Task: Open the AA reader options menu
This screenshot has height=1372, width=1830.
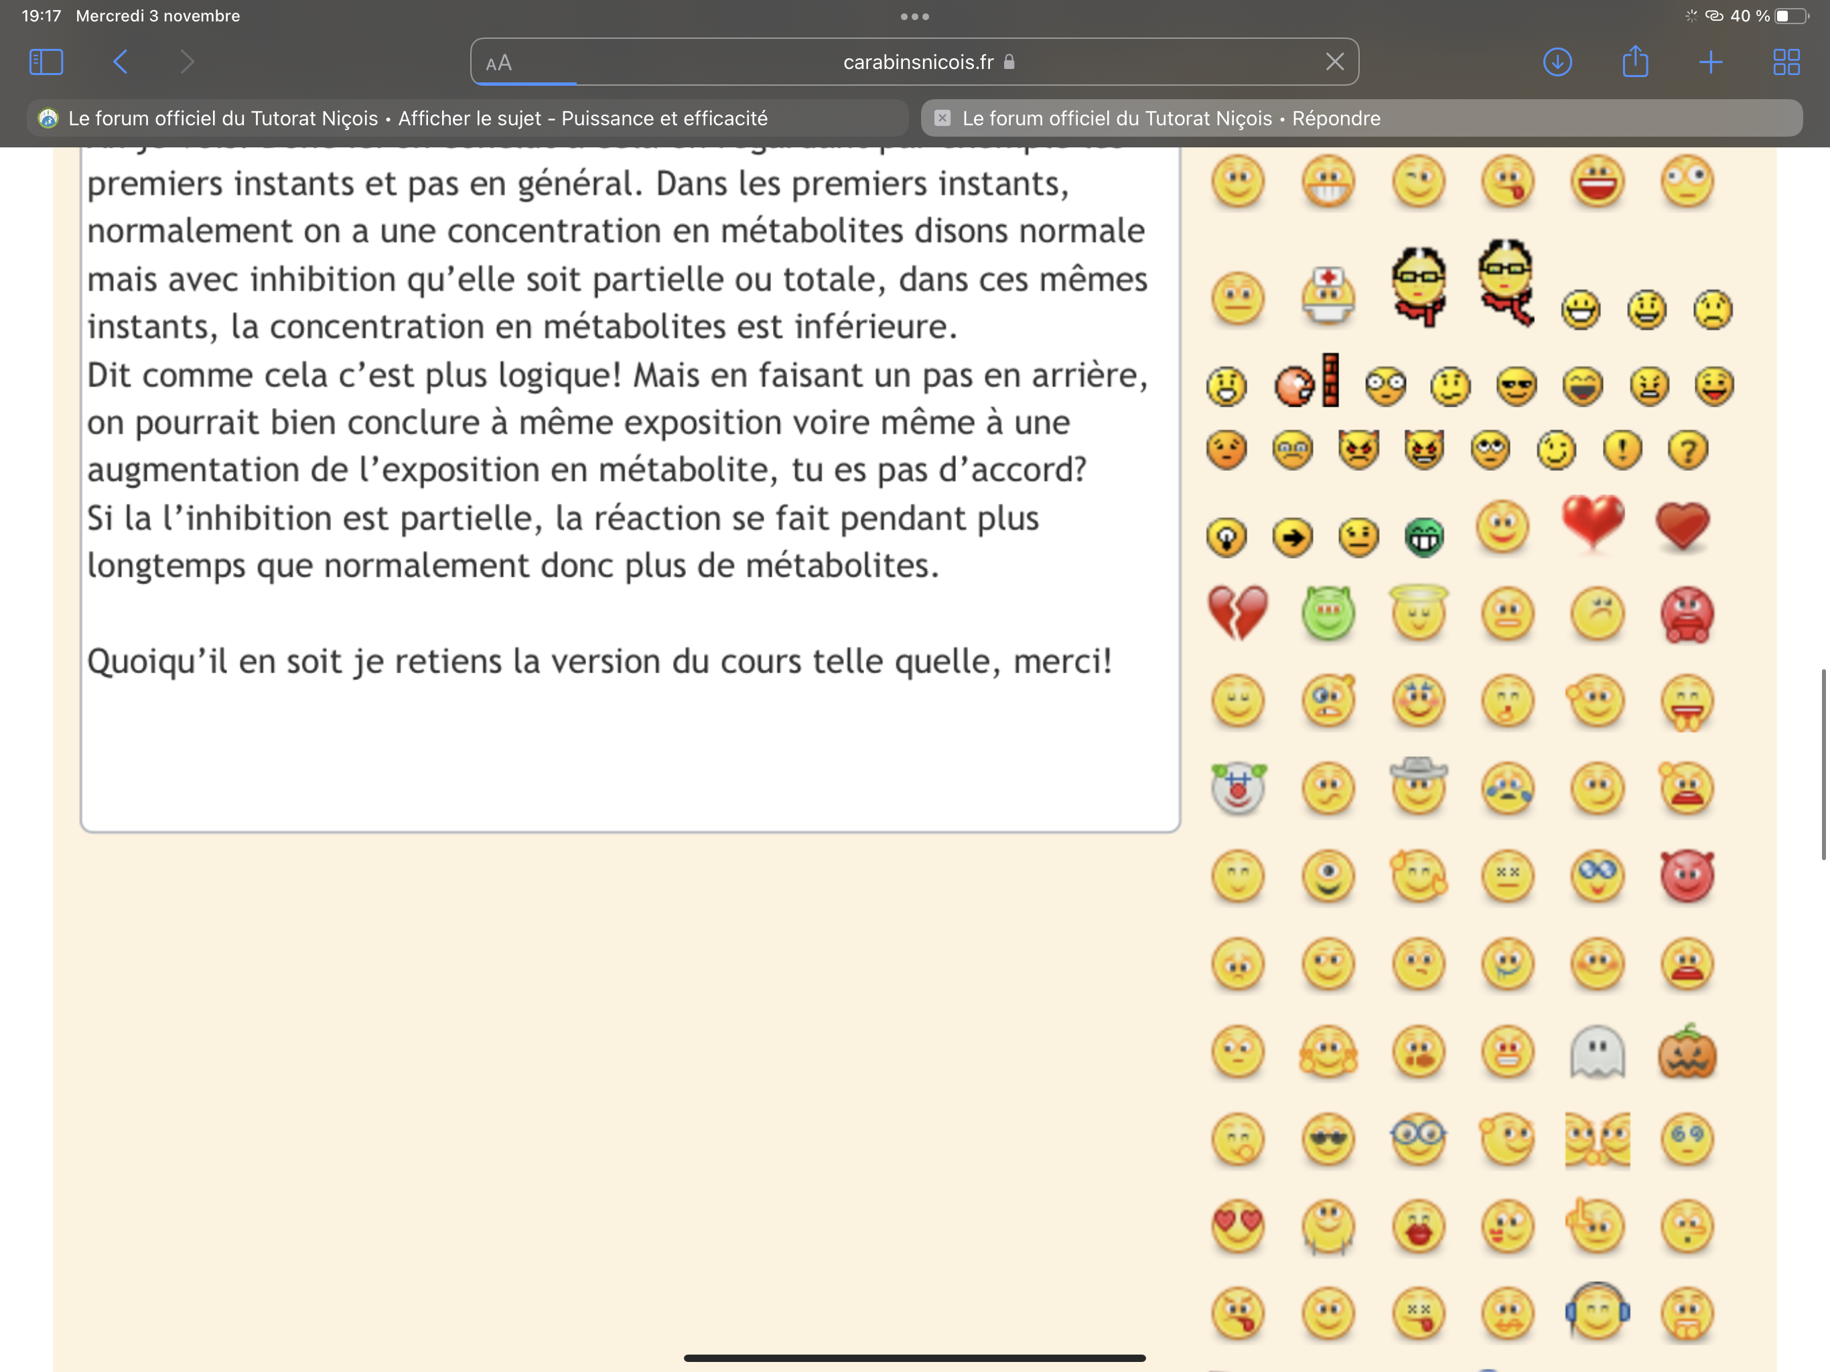Action: tap(499, 63)
